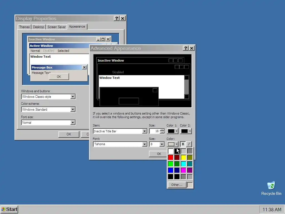Toggle the Bold font button

tap(183, 144)
